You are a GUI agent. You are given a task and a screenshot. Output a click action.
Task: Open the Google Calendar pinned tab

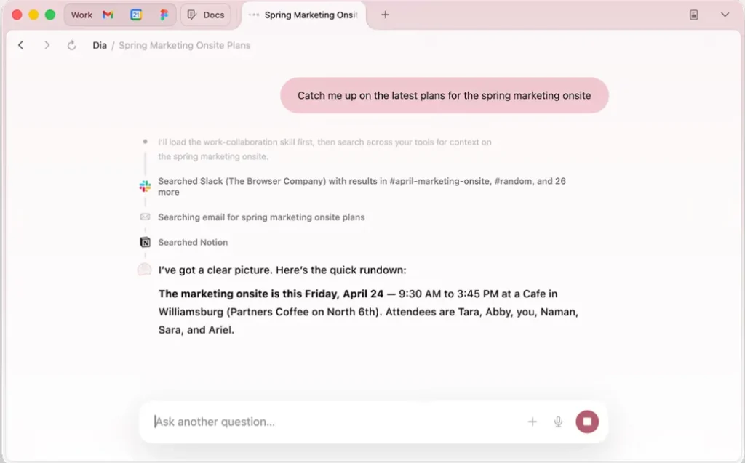pyautogui.click(x=136, y=15)
